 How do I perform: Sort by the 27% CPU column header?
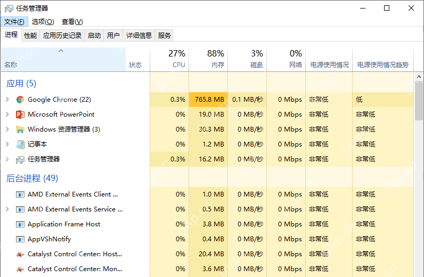point(169,60)
